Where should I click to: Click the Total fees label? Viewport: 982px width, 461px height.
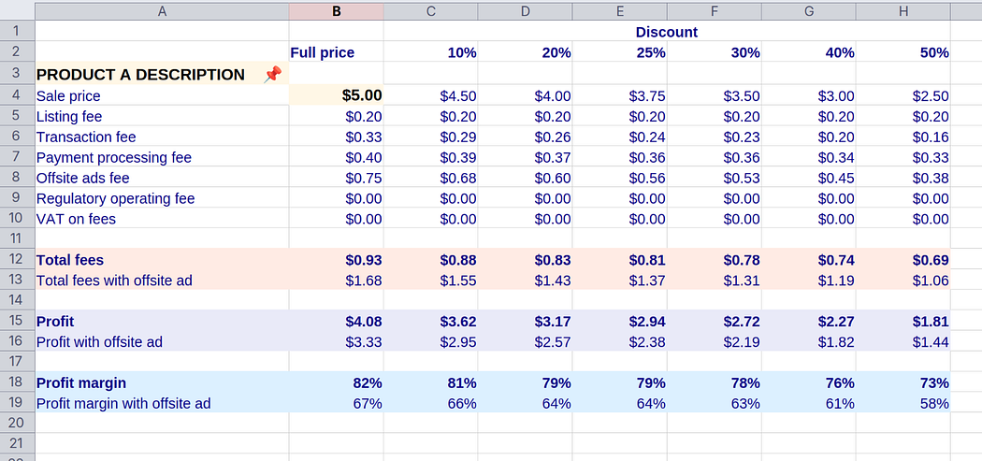pyautogui.click(x=70, y=260)
